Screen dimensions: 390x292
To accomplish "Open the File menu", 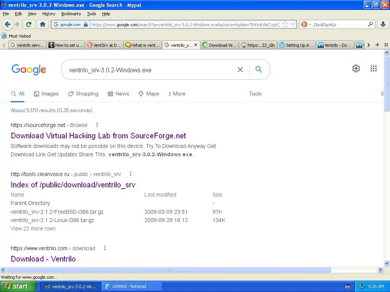I will click(6, 14).
